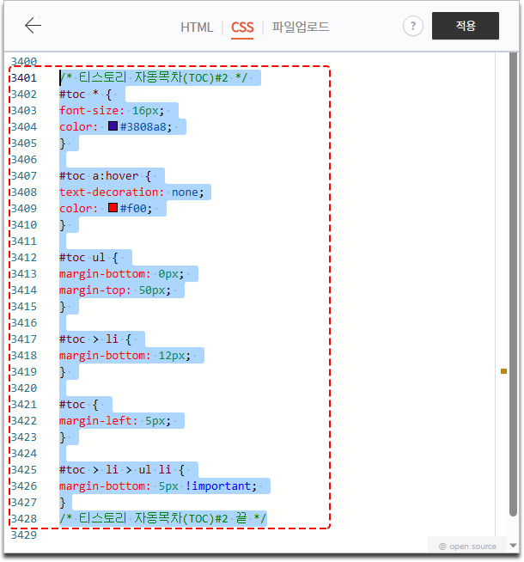This screenshot has width=524, height=562.
Task: Click line number 3429 in gutter
Action: point(24,535)
